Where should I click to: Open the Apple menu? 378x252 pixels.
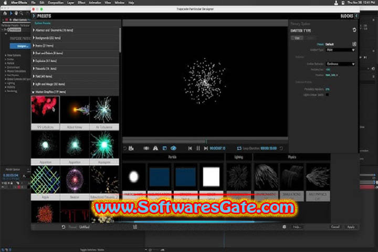tap(5, 3)
